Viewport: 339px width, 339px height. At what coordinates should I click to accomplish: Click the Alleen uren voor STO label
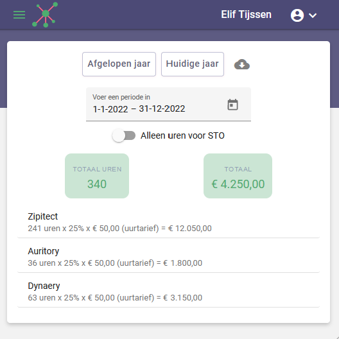(182, 135)
